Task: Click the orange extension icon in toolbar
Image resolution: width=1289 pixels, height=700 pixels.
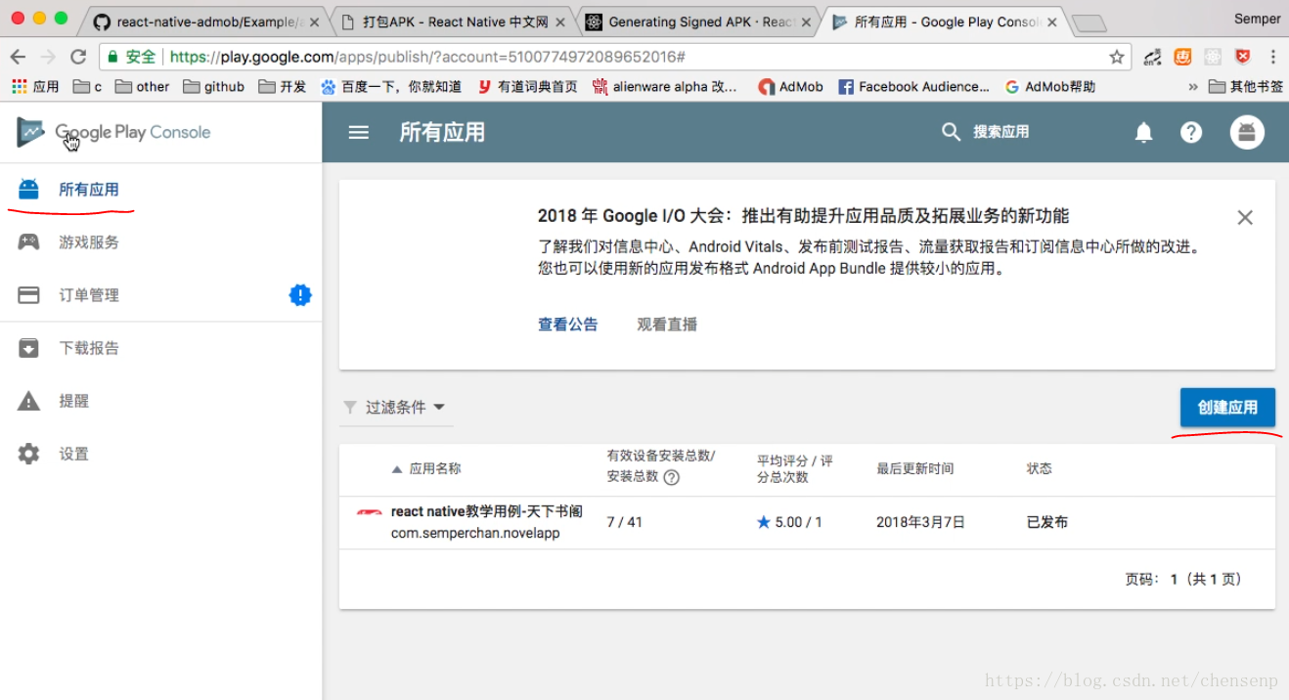Action: click(1183, 57)
